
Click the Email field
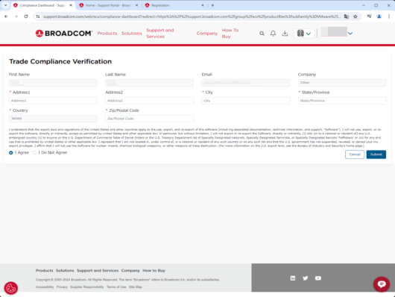coord(246,83)
